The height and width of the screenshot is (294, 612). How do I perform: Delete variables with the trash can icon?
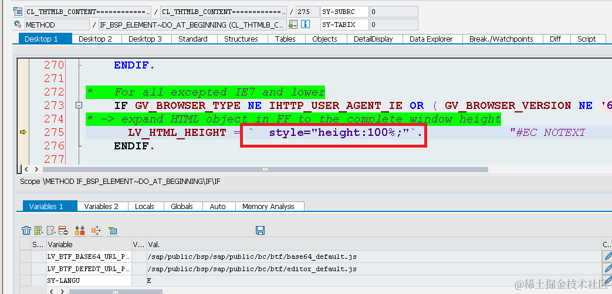pos(26,231)
